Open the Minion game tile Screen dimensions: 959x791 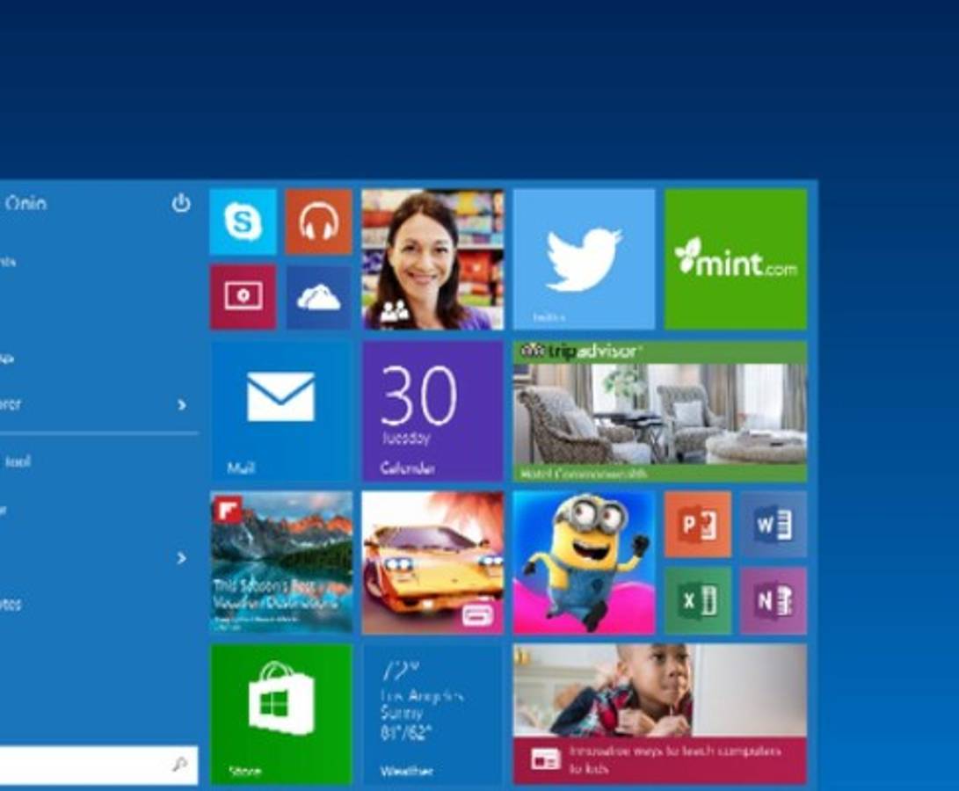[584, 562]
